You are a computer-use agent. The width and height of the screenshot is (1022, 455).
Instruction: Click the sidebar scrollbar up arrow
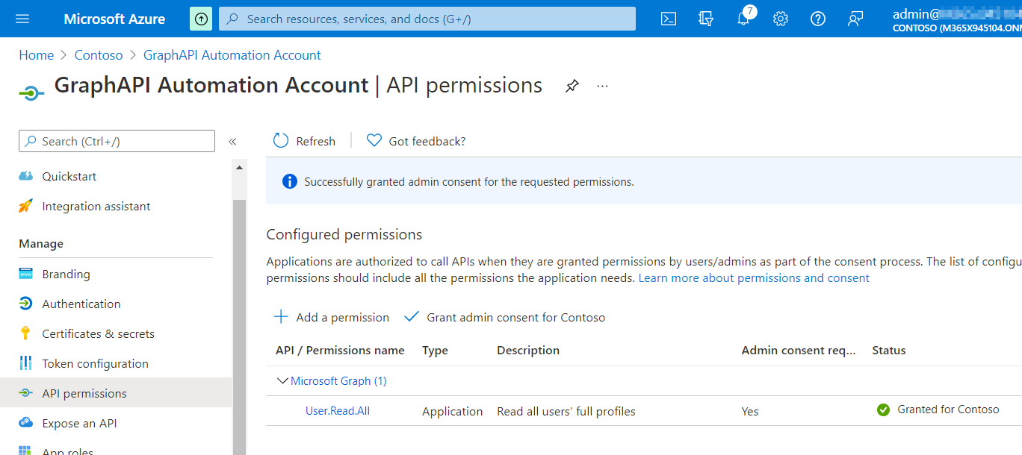pyautogui.click(x=239, y=167)
